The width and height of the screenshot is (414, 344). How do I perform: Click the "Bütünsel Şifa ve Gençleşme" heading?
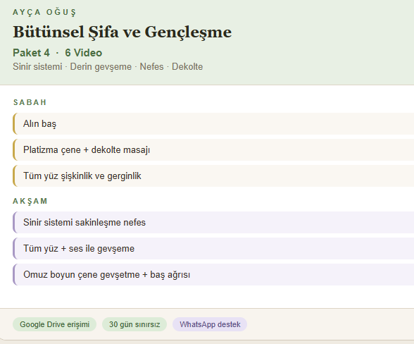(x=123, y=32)
